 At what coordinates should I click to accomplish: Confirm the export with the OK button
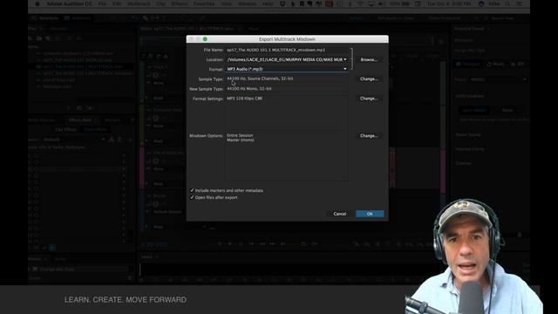[370, 214]
